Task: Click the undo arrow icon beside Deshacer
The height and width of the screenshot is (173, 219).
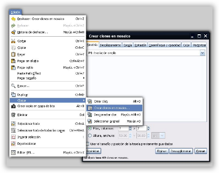Action: click(x=13, y=19)
